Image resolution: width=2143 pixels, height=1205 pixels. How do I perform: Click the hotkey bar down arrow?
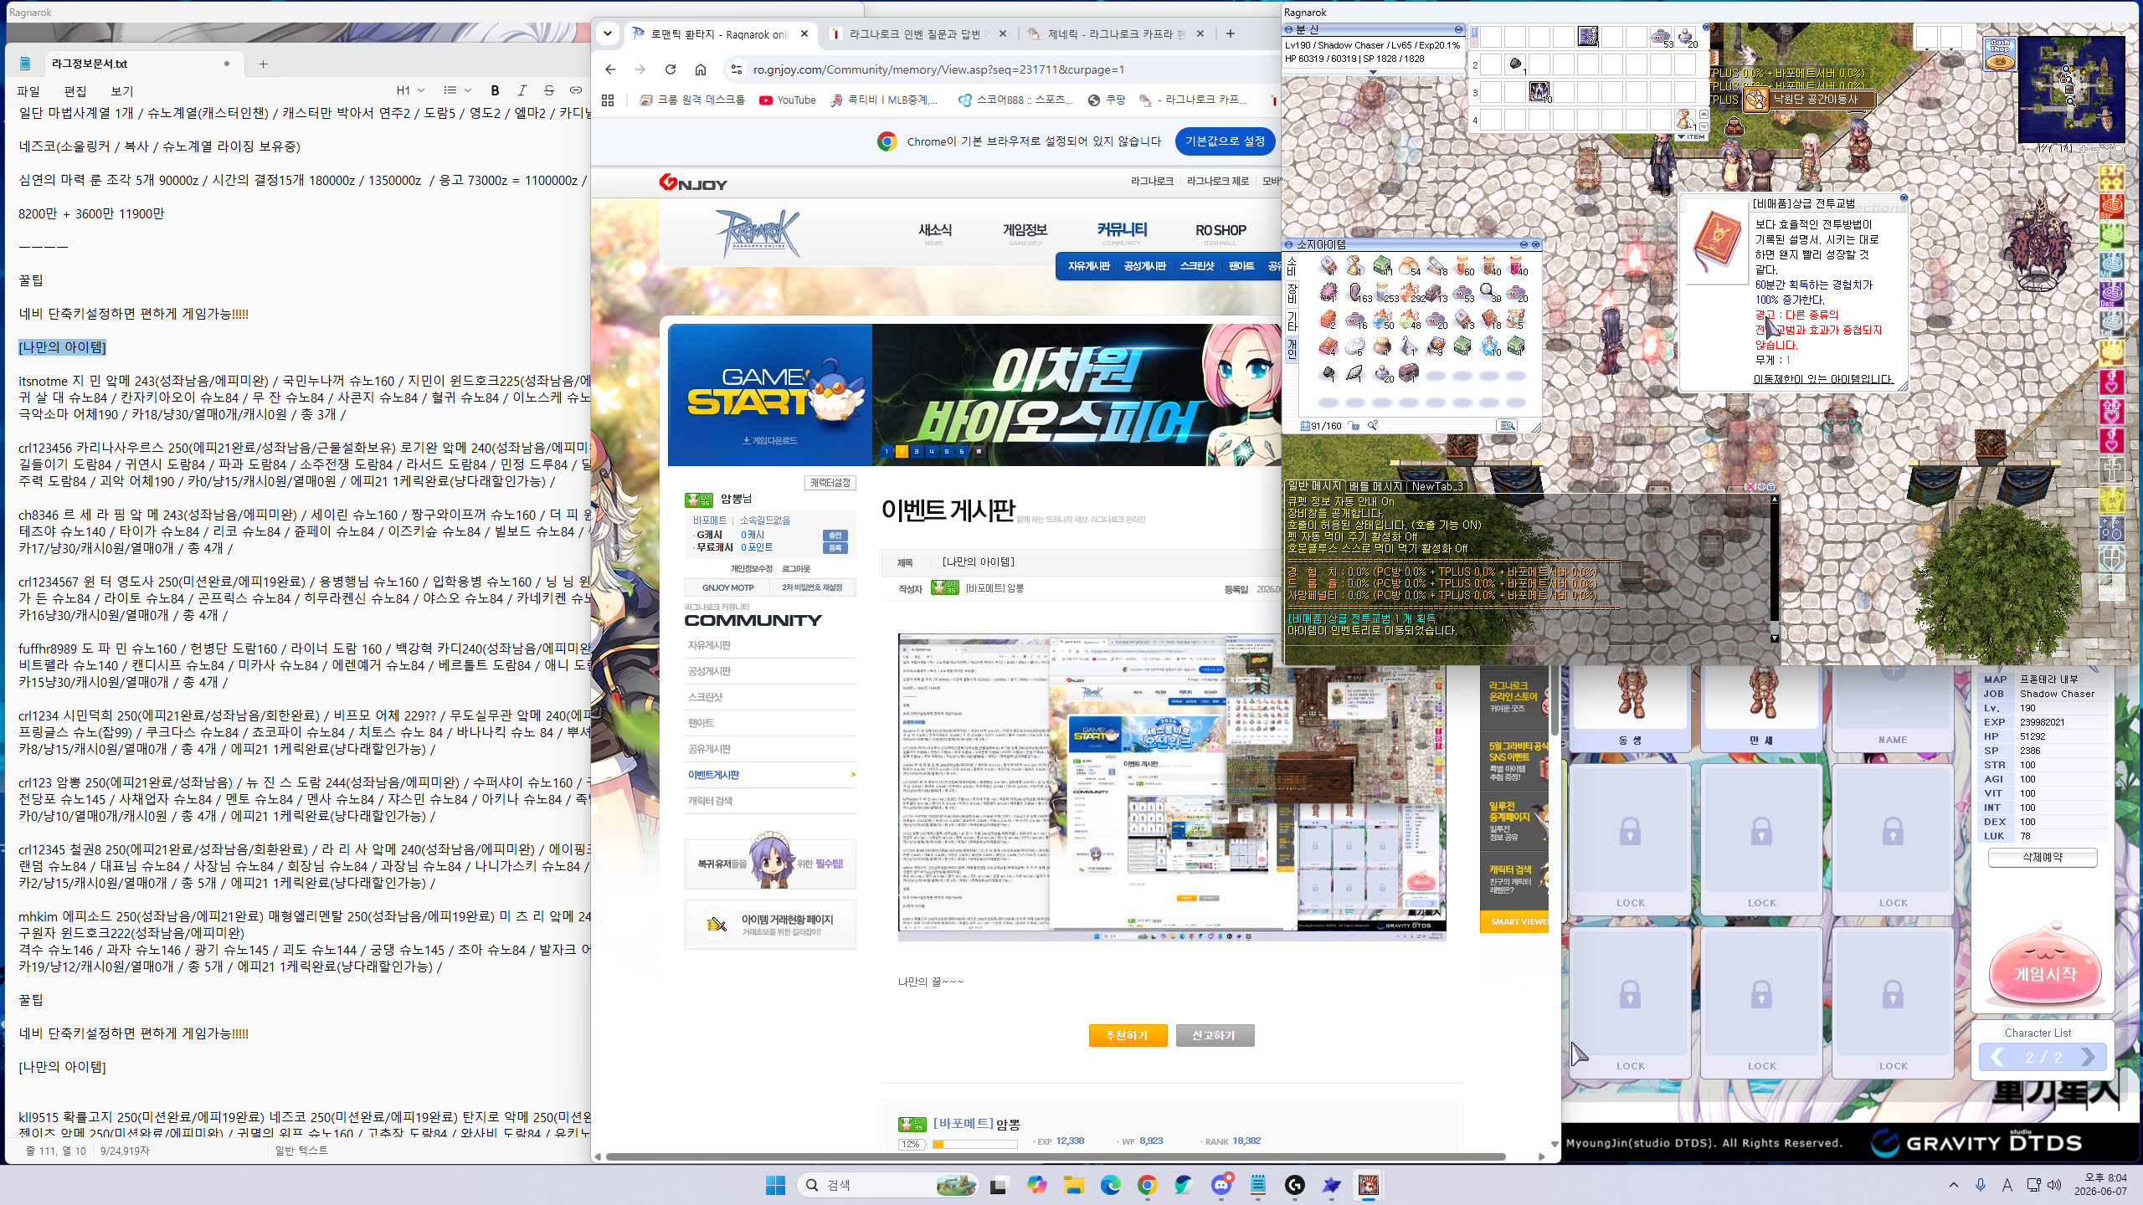(1704, 126)
